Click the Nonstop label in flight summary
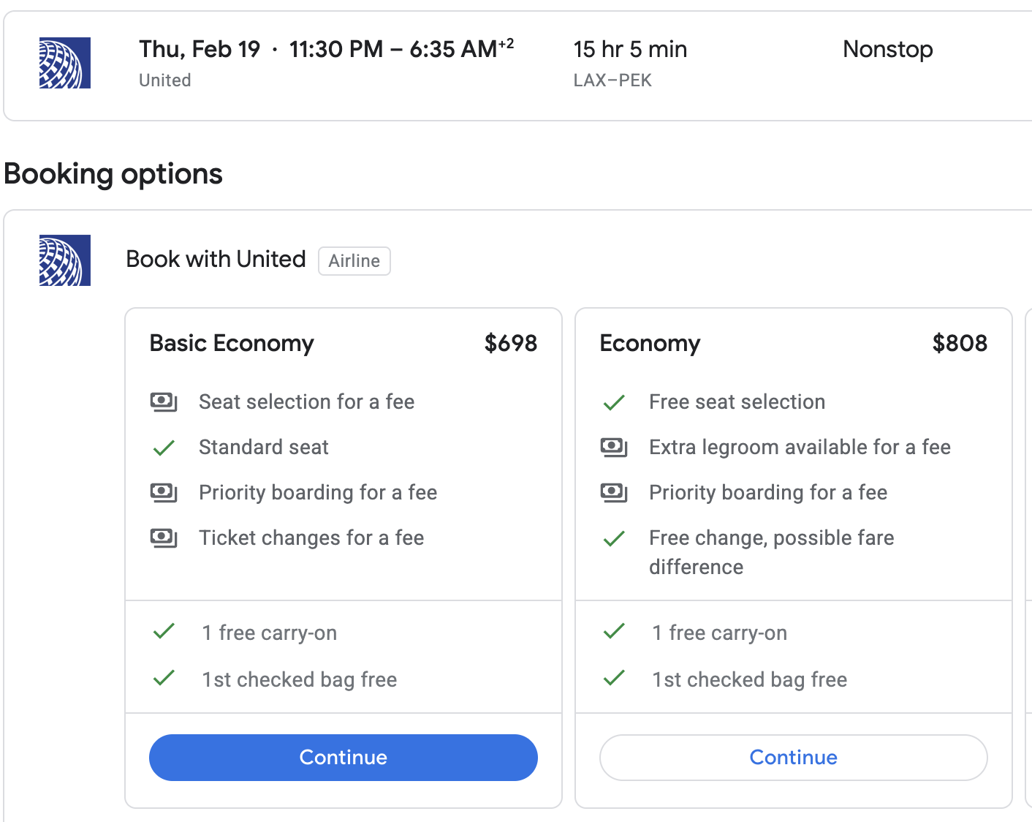The width and height of the screenshot is (1032, 822). point(887,49)
